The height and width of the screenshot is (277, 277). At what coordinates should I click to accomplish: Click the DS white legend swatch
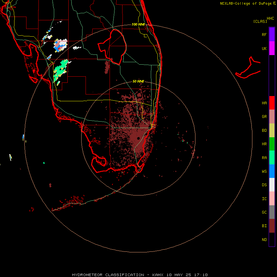click(272, 185)
